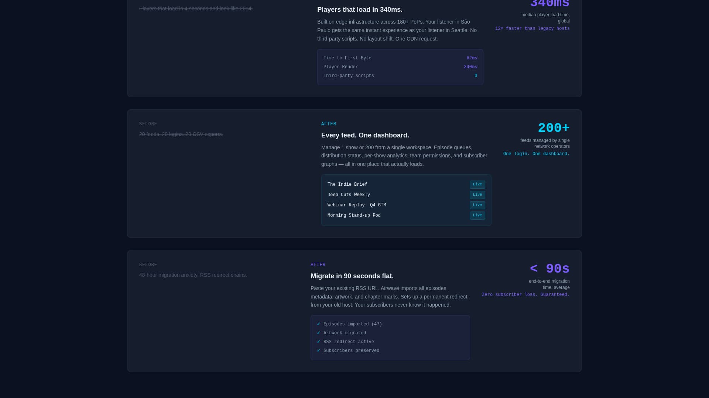Select the strikethrough text 48-hour migration anxiety
709x398 pixels.
tap(193, 275)
